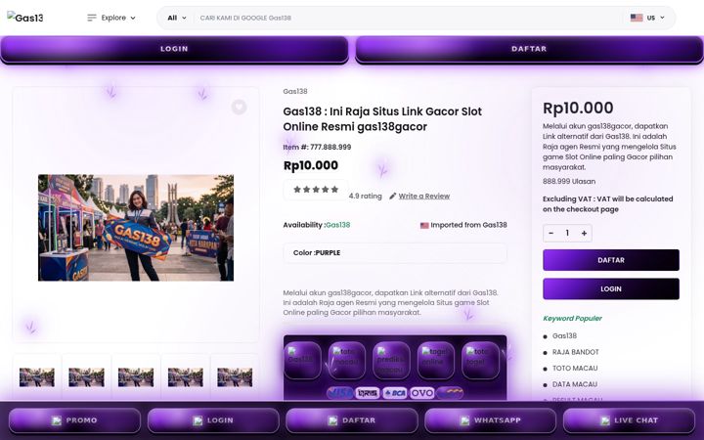Click the US flag icon in header
Image resolution: width=704 pixels, height=440 pixels.
637,18
